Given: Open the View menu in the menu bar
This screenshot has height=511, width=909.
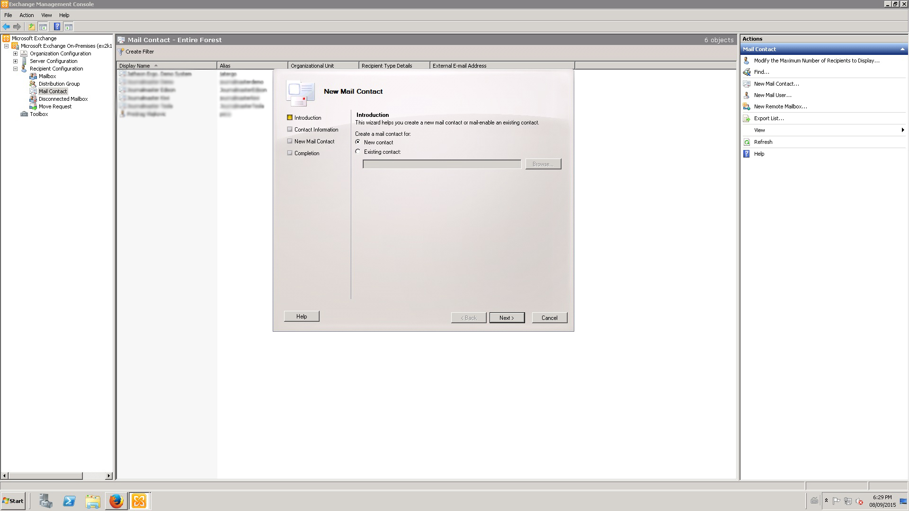Looking at the screenshot, I should pos(46,15).
